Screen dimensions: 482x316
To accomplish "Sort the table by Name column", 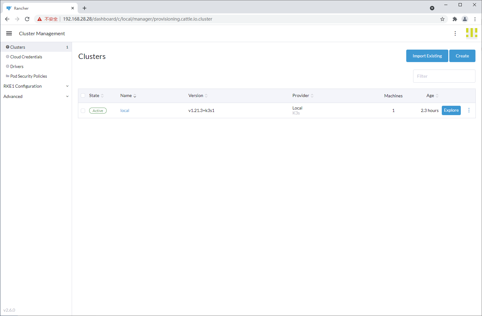I will (128, 95).
